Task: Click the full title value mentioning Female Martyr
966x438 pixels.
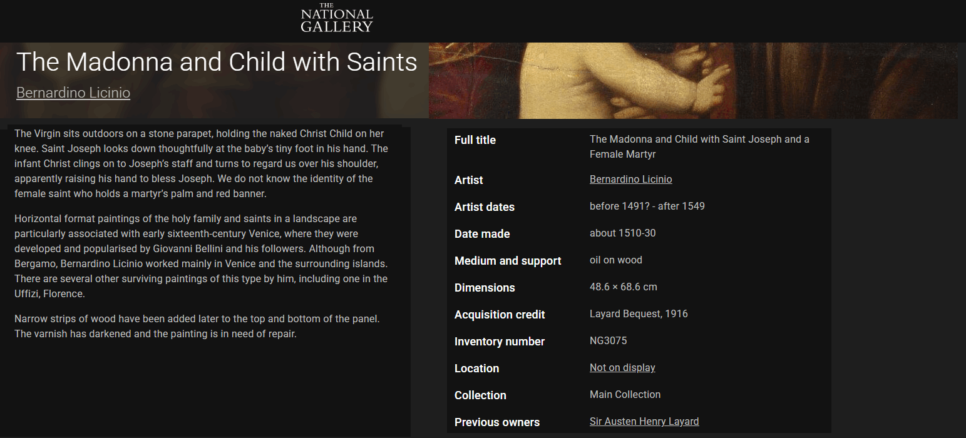Action: 699,146
